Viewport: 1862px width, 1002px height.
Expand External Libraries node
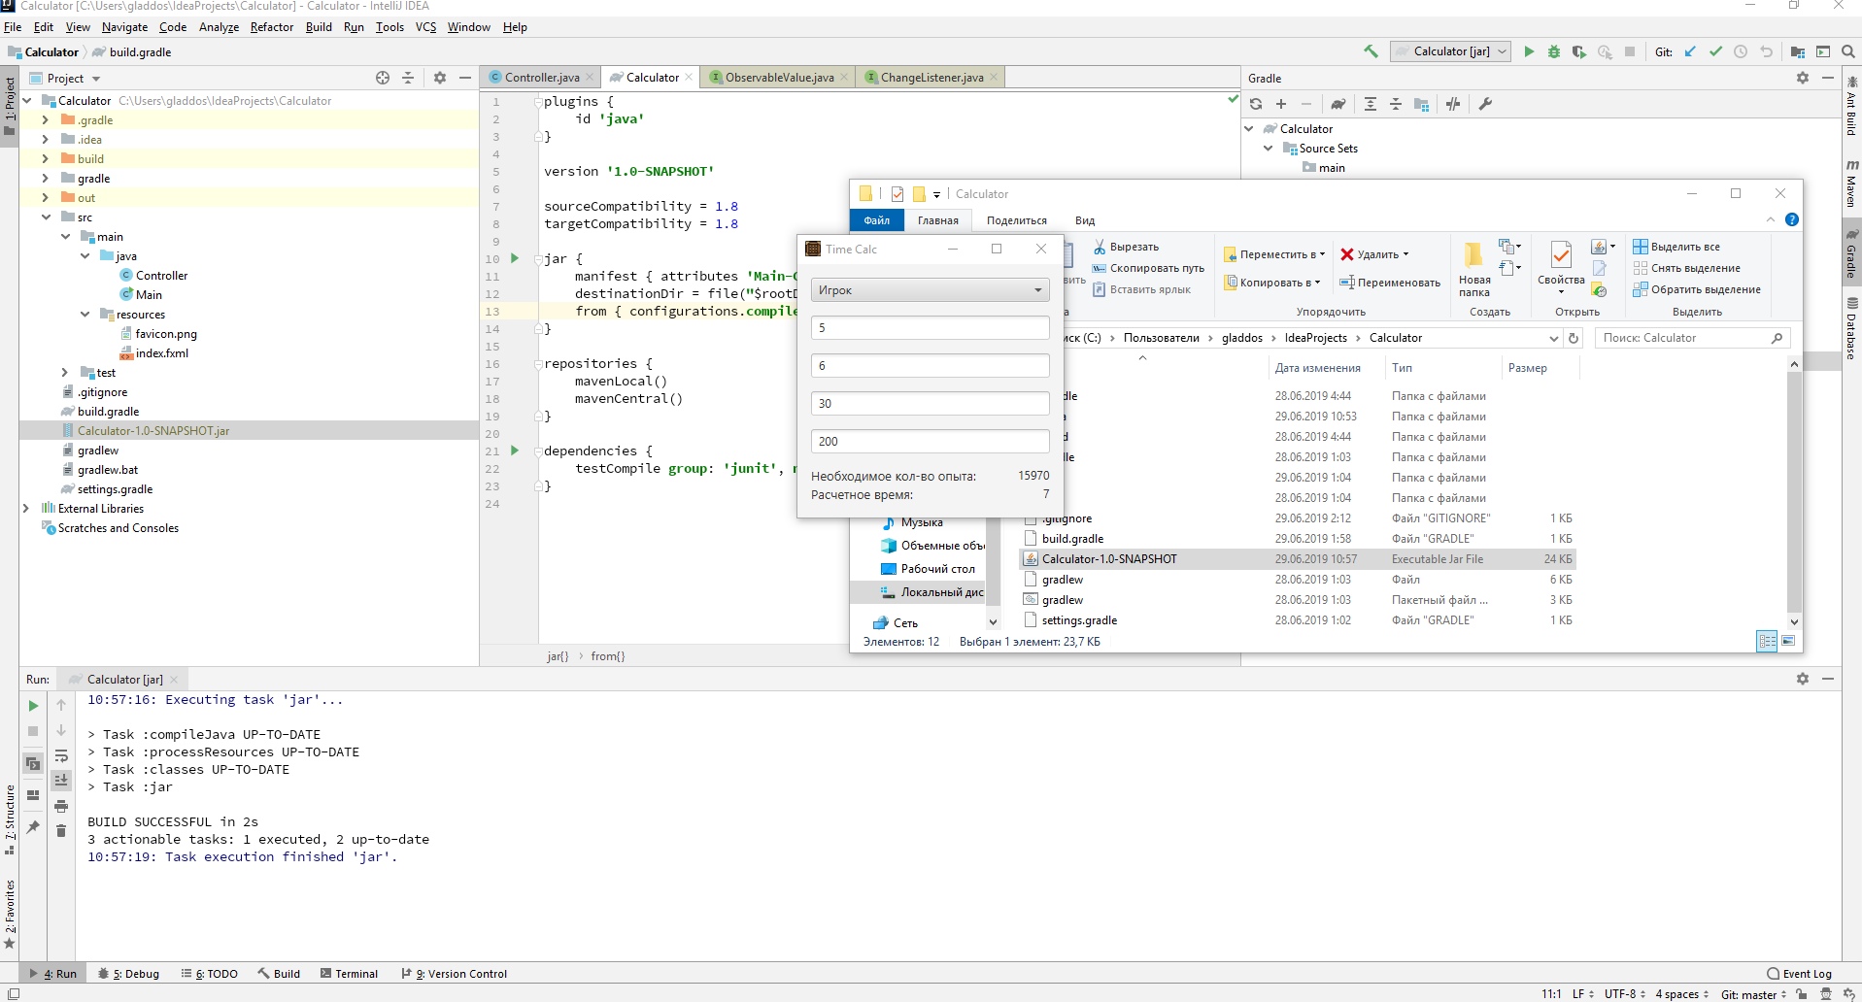tap(25, 509)
